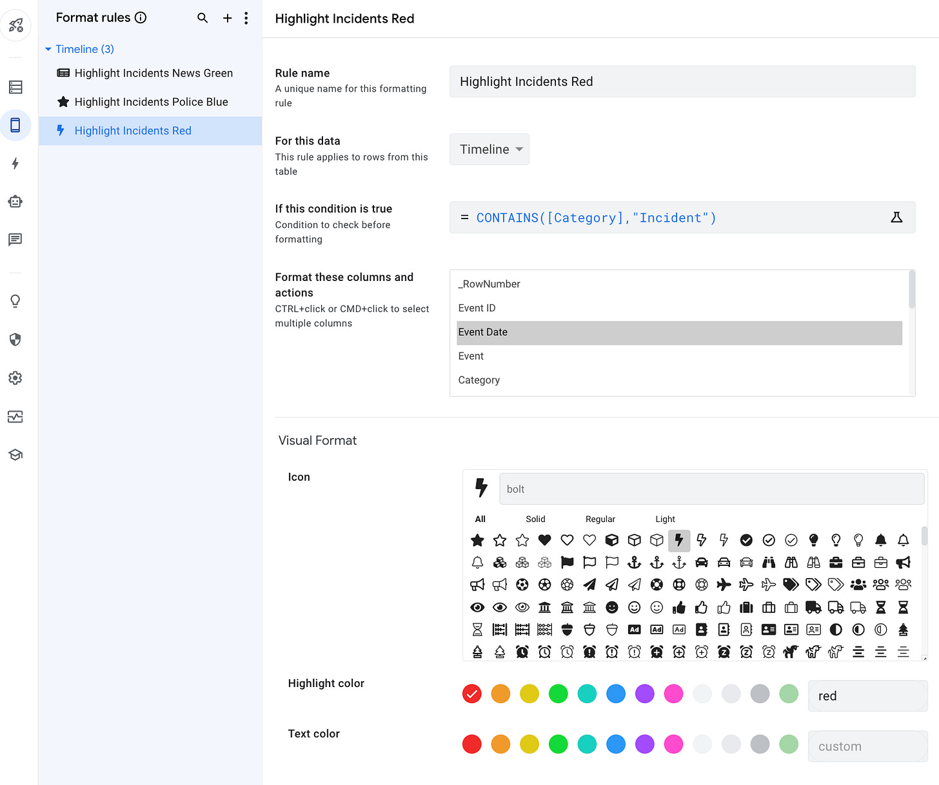Filter icons to Regular style
Screen dimensions: 939x785
click(600, 519)
